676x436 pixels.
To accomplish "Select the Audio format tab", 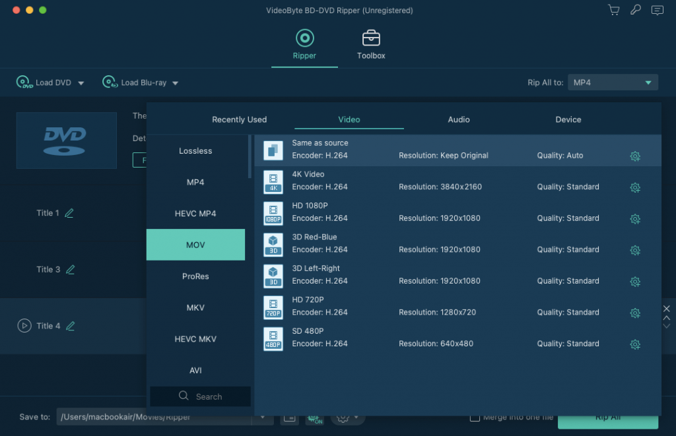I will [458, 119].
